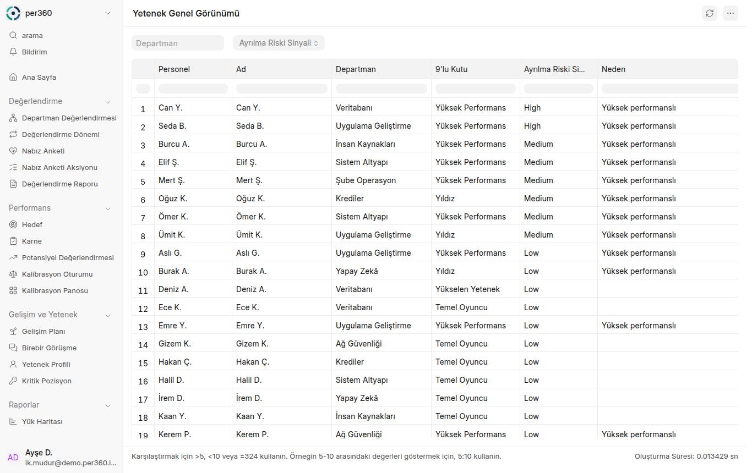Open Kalibrasyon Panosu grid icon
The image size is (752, 473).
(x=13, y=290)
